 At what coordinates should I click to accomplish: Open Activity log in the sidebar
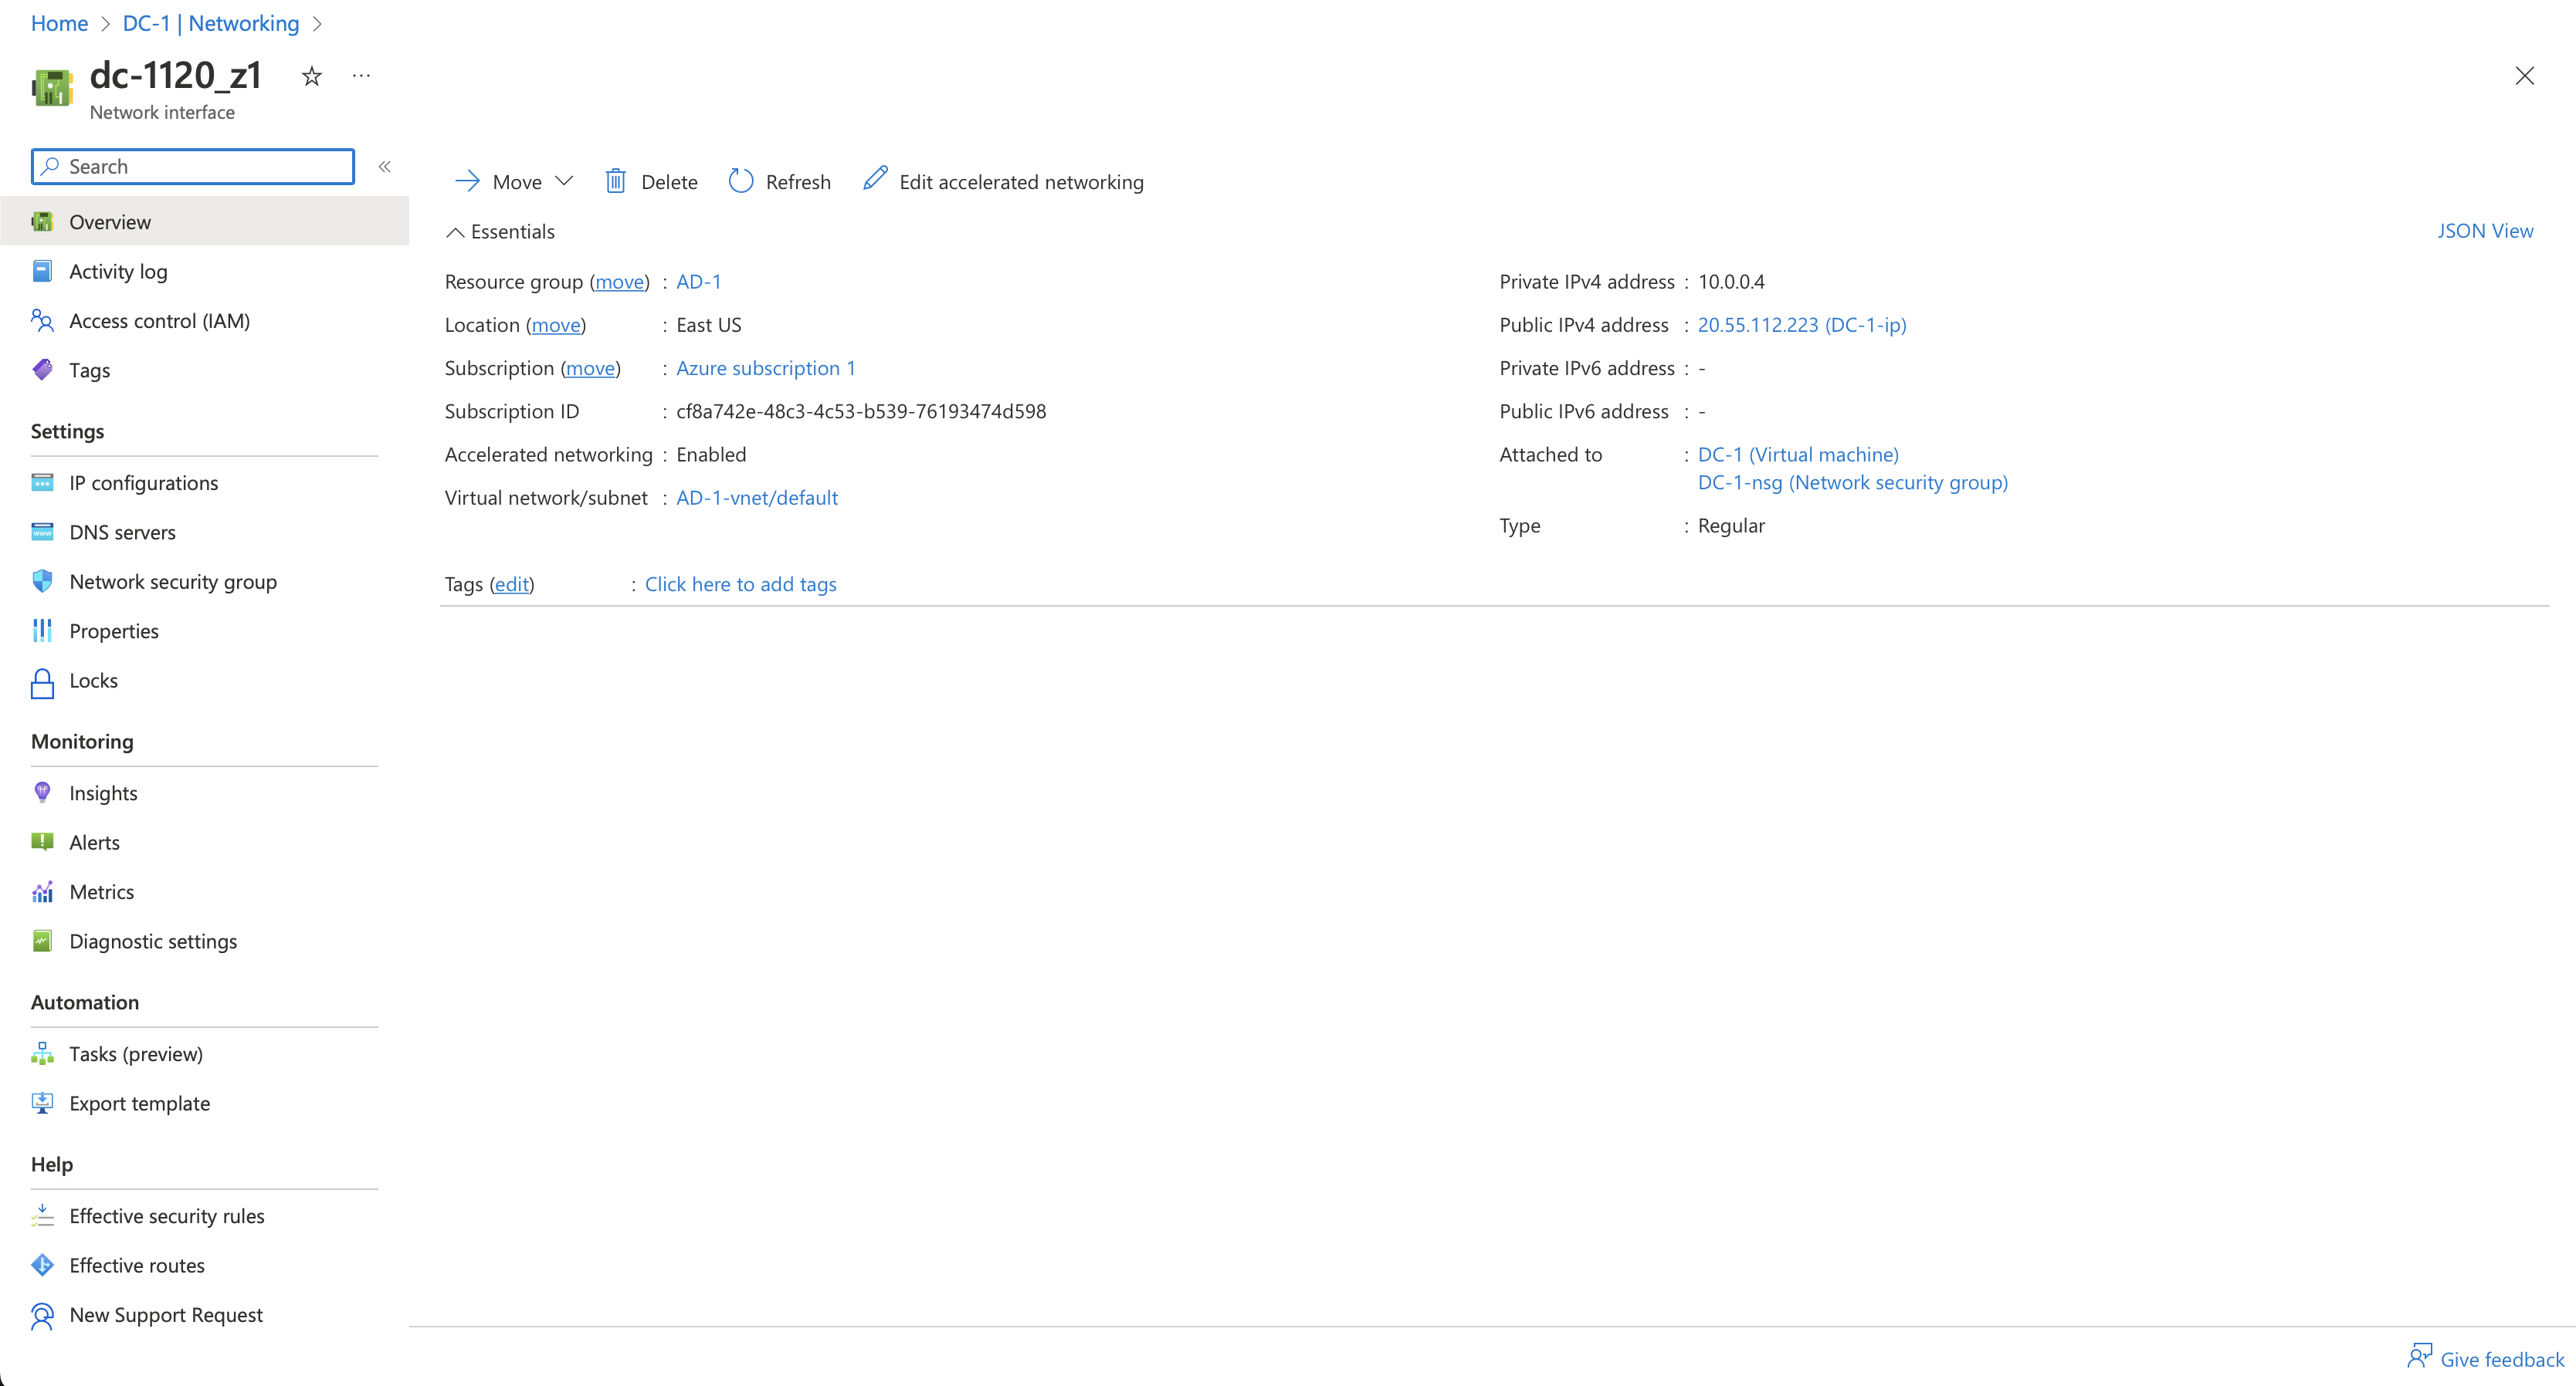click(204, 271)
